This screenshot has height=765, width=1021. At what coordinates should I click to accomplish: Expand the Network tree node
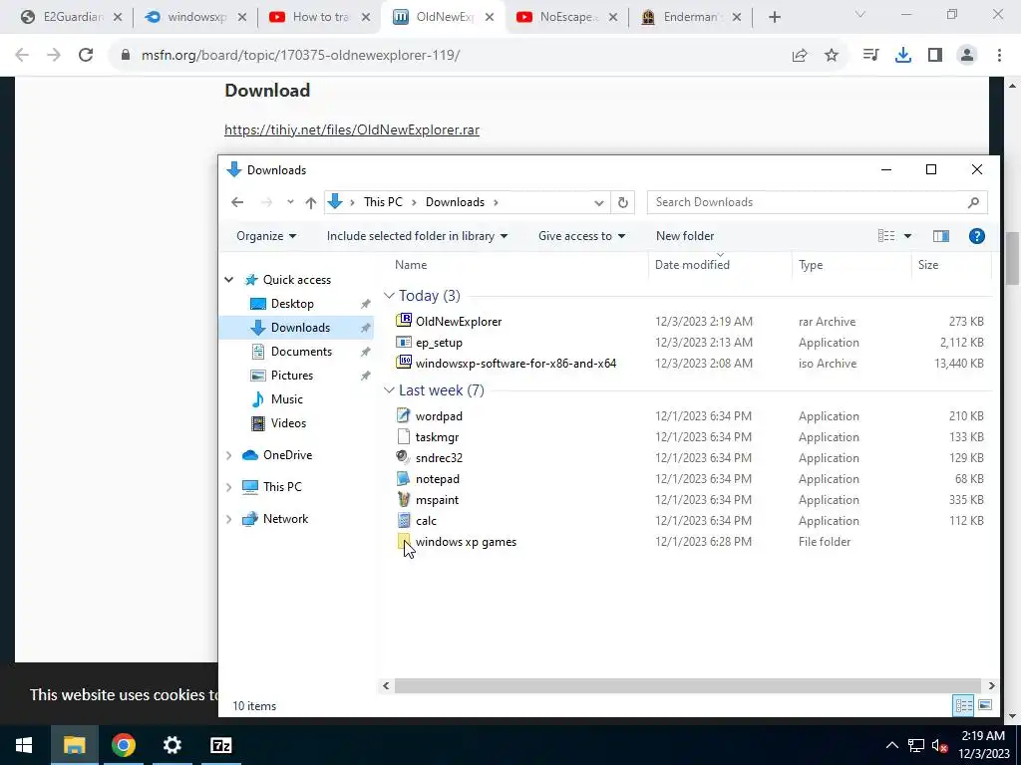coord(229,518)
